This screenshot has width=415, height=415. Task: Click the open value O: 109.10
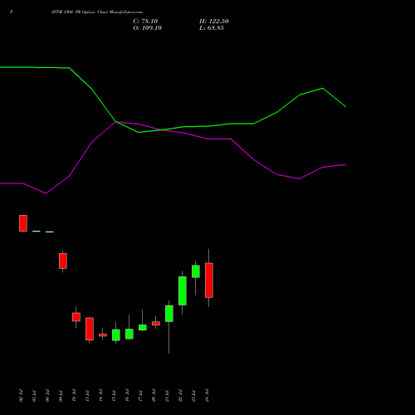pos(147,28)
